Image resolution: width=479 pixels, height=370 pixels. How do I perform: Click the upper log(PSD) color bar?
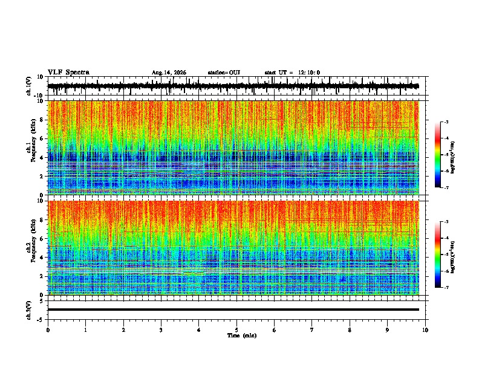point(437,155)
